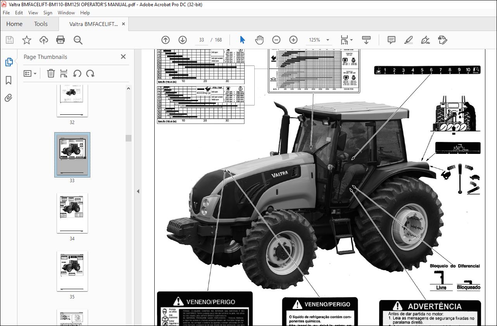Click the scrolling mode download-style icon
497x326 pixels.
pos(366,40)
